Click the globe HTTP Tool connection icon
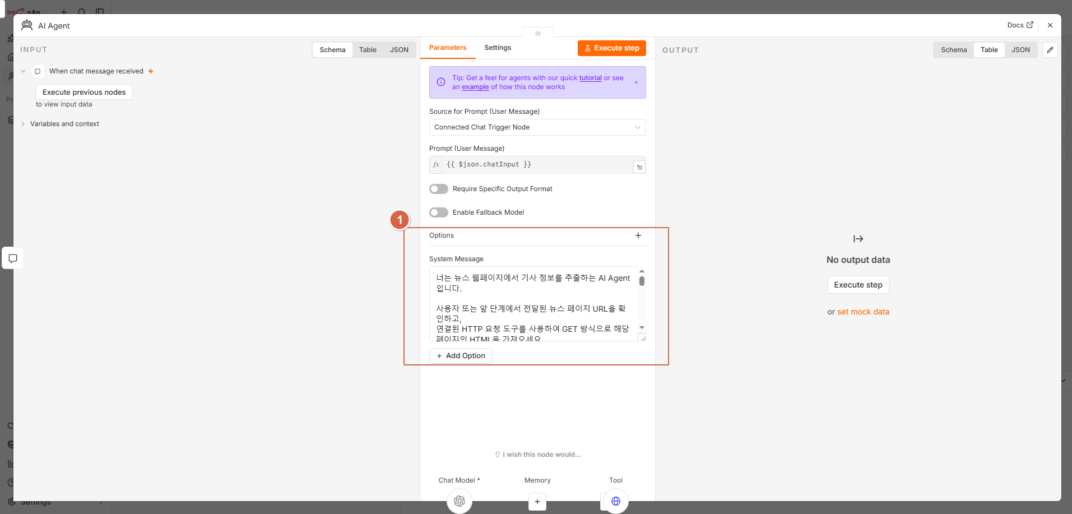The width and height of the screenshot is (1072, 514). pyautogui.click(x=616, y=501)
